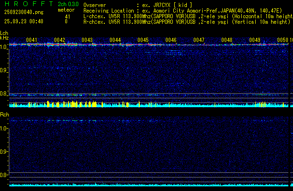Select the 0.9 frequency label in Lch

[x=4, y=70]
